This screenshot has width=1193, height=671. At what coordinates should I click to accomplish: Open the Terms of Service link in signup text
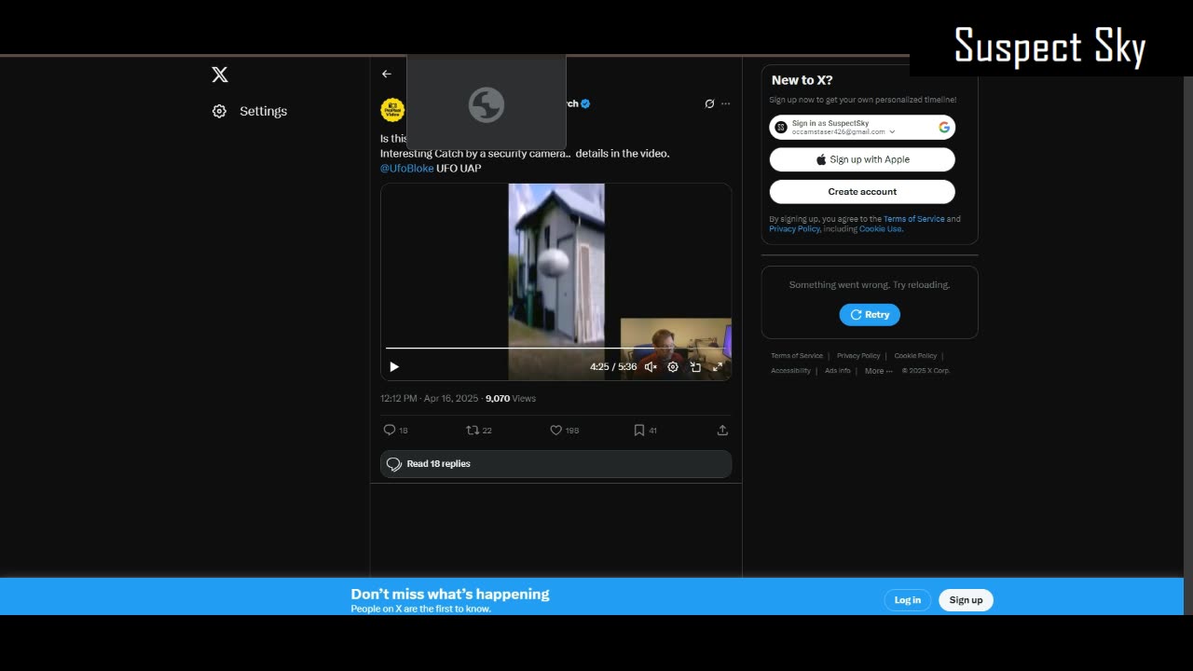913,219
